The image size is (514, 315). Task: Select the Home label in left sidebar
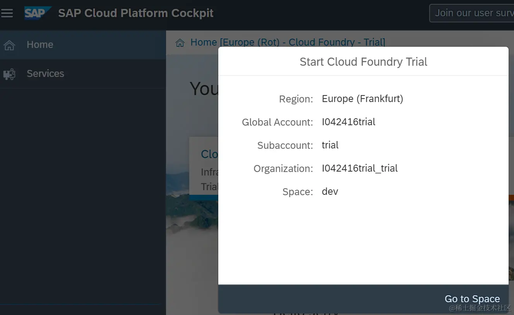[40, 45]
